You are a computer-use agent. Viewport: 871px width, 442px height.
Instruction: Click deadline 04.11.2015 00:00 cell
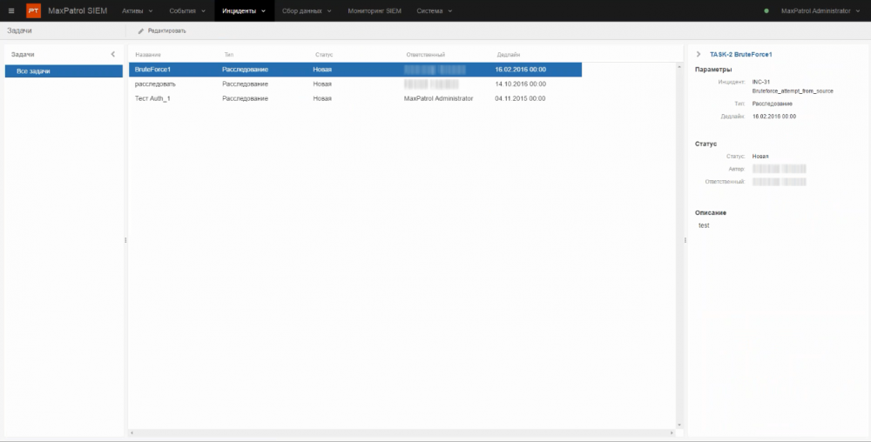coord(520,98)
